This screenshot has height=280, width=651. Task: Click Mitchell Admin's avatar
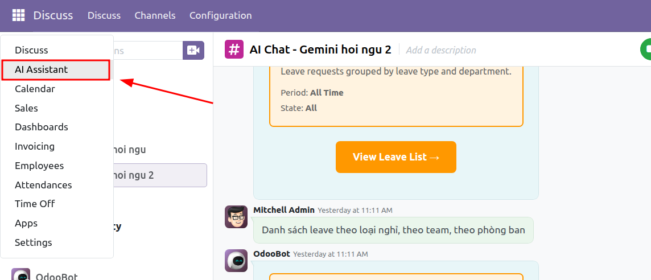(236, 216)
